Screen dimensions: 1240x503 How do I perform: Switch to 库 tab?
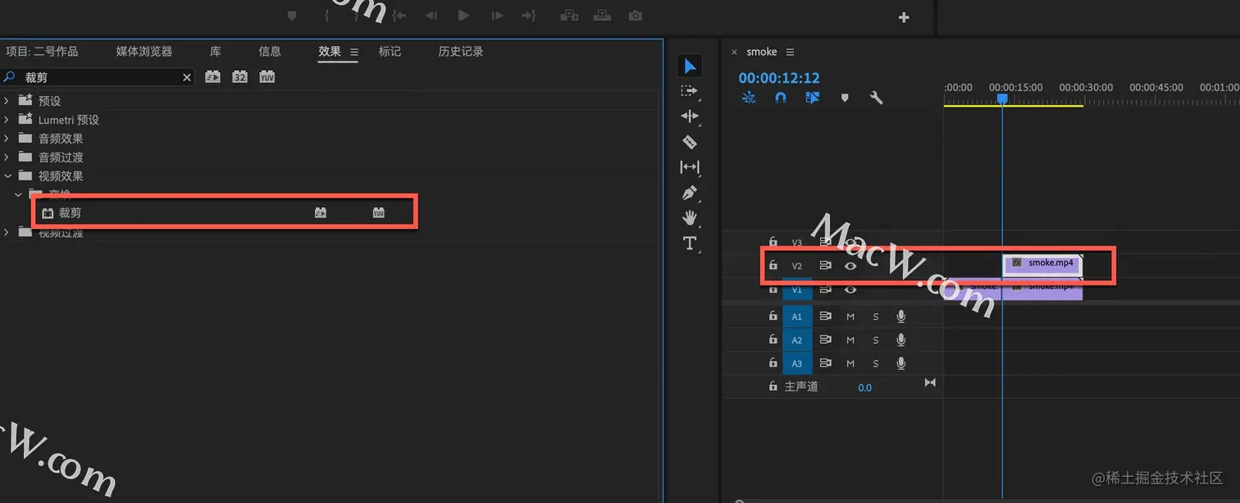point(215,51)
